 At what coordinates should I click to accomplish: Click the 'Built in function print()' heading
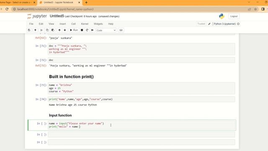click(71, 76)
